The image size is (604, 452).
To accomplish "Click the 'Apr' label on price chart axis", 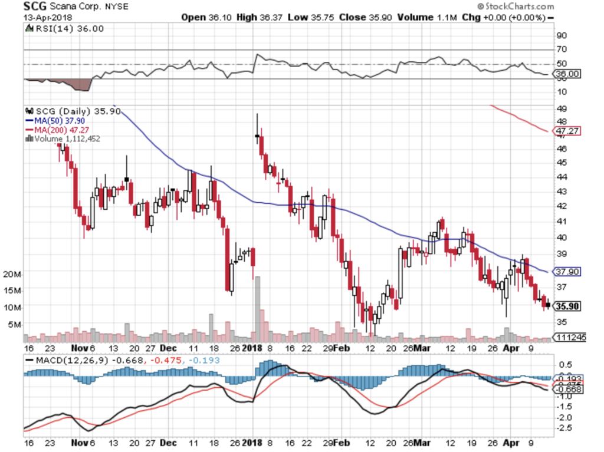I will point(511,348).
